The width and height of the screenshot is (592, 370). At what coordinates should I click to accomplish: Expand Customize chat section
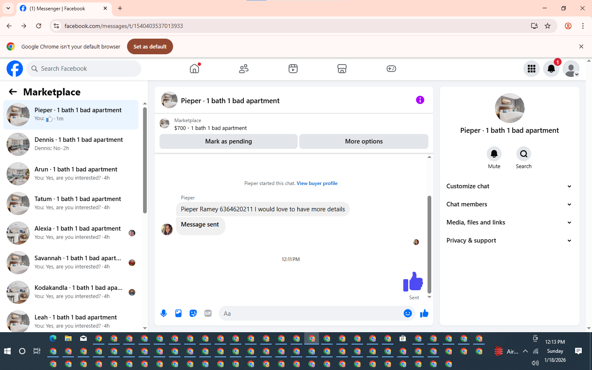point(509,186)
